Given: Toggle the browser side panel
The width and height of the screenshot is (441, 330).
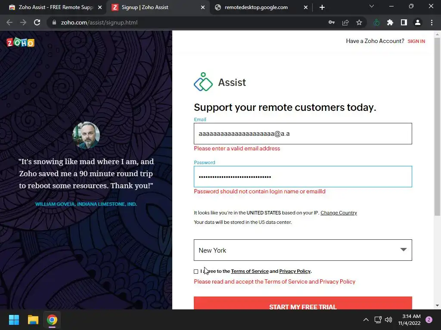Looking at the screenshot, I should [404, 22].
